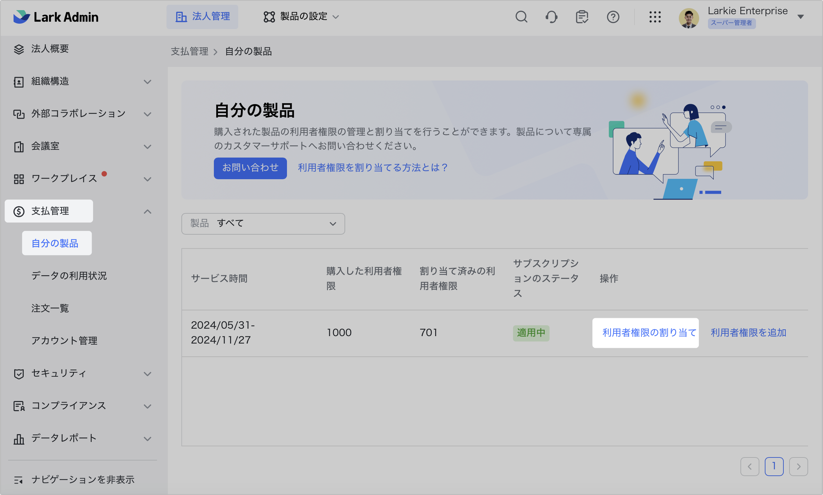Open the 製品の設定 top menu

click(301, 17)
